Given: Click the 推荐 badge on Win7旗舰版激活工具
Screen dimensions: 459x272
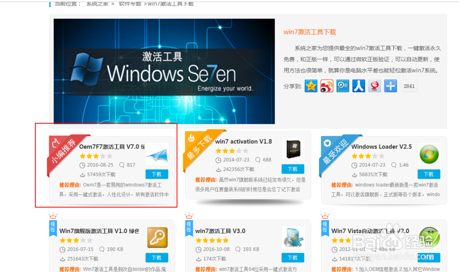Looking at the screenshot, I should [x=53, y=227].
